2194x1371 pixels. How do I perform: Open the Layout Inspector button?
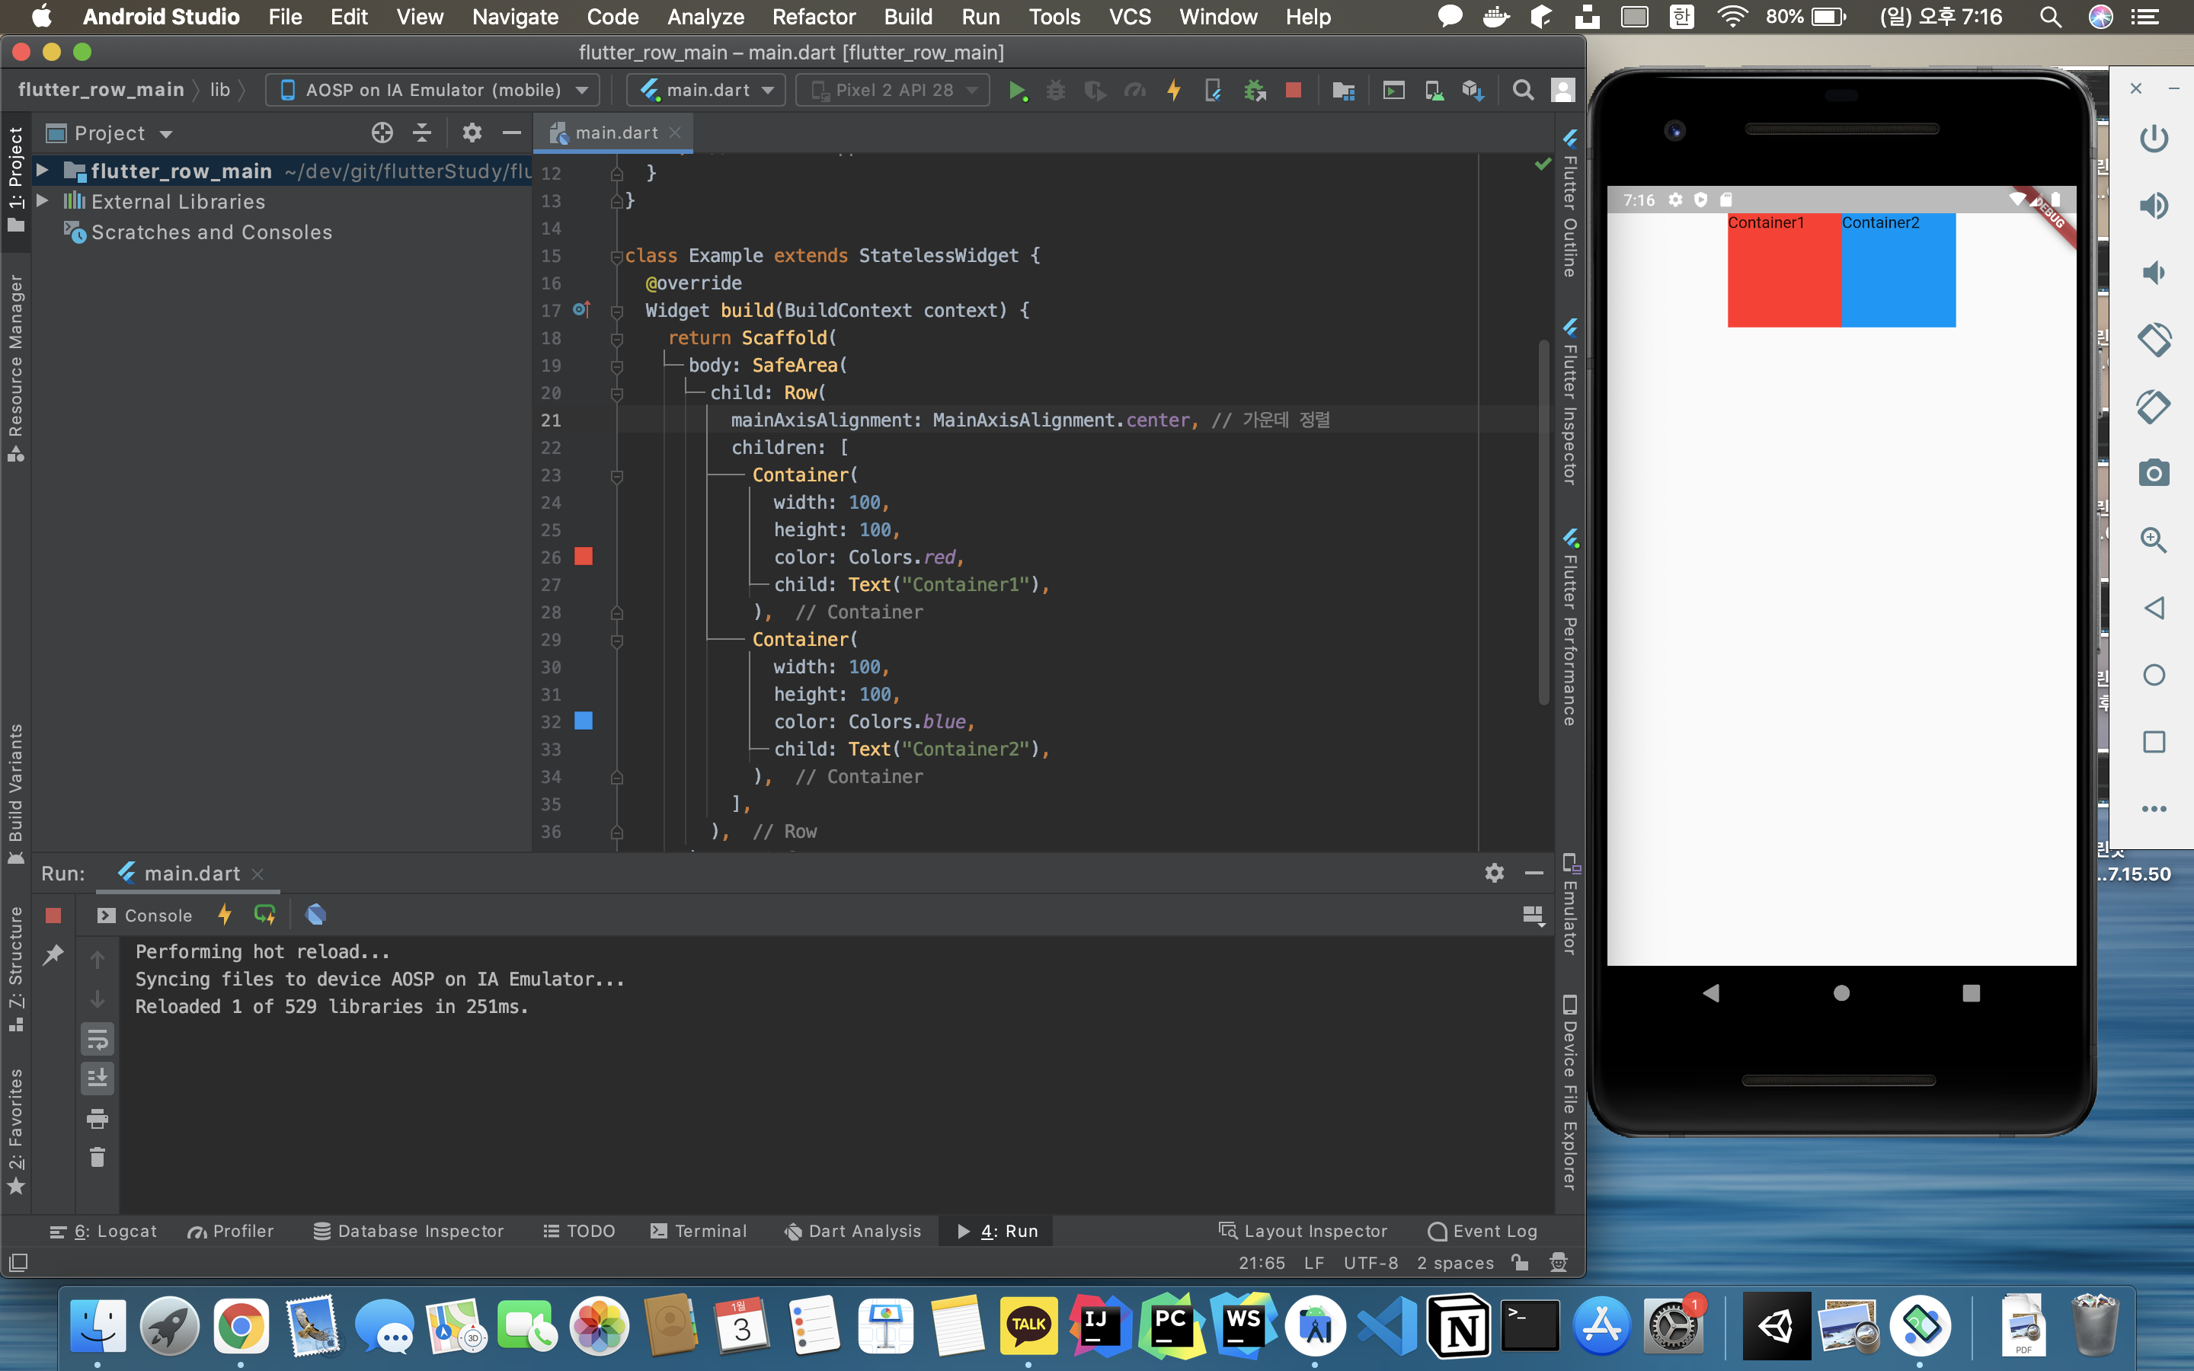[1303, 1230]
